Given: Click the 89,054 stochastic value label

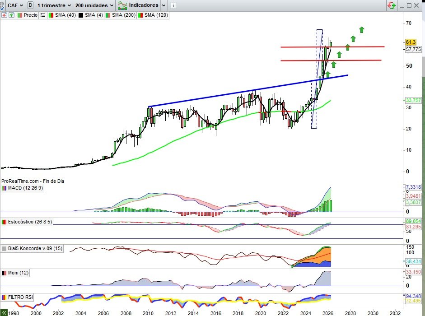Looking at the screenshot, I should 413,221.
